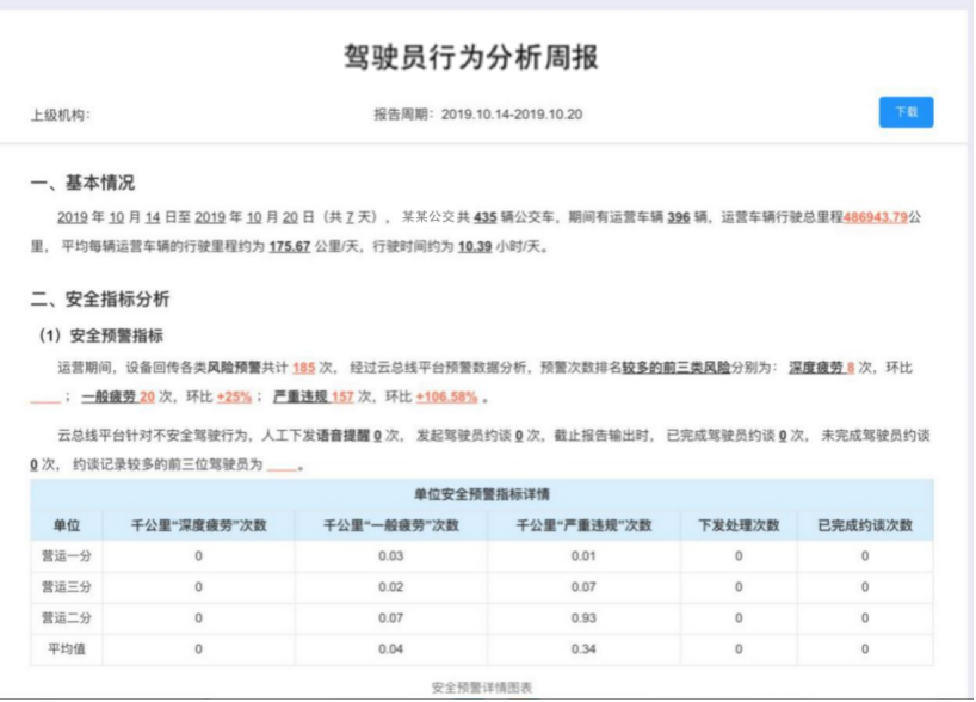976x702 pixels.
Task: Click the 营运一分 row label
Action: coord(66,556)
